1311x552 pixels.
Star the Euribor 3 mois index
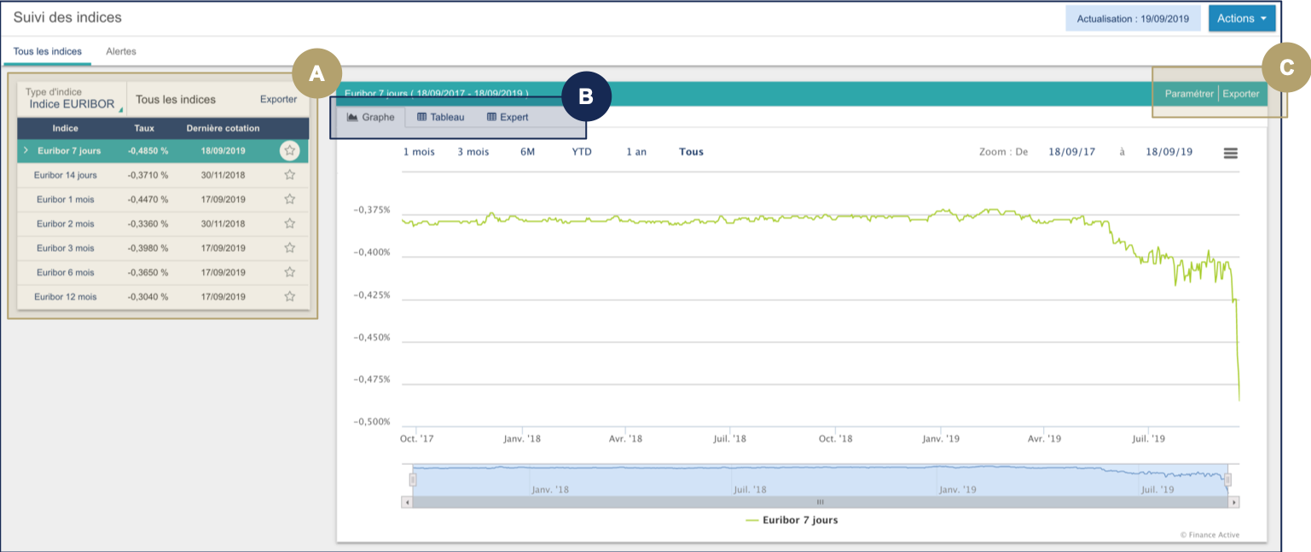(x=289, y=247)
